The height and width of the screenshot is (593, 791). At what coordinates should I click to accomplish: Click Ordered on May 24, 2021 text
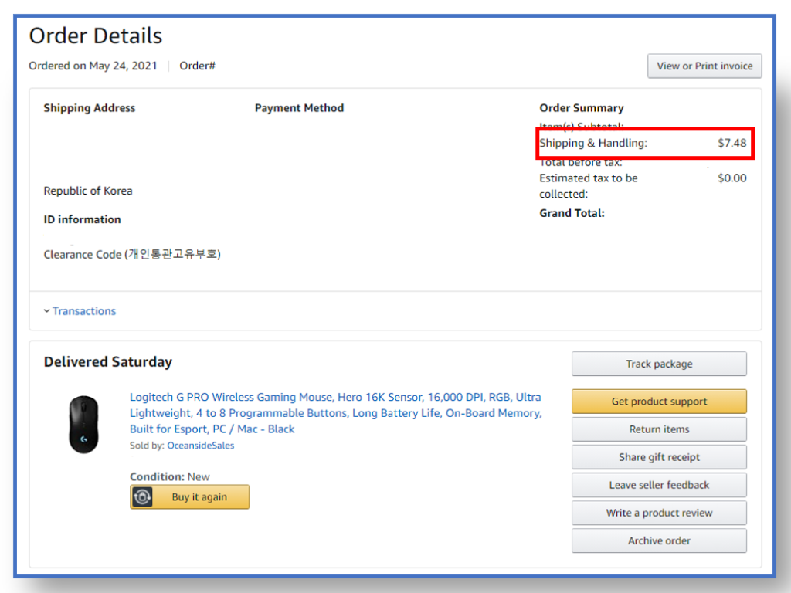[93, 66]
